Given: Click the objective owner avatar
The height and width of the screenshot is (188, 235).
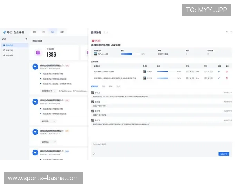Looking at the screenshot, I should pos(96,54).
